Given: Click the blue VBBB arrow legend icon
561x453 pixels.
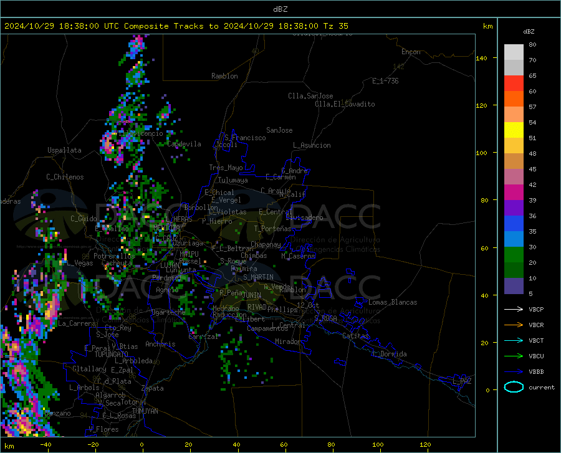Looking at the screenshot, I should click(x=514, y=372).
